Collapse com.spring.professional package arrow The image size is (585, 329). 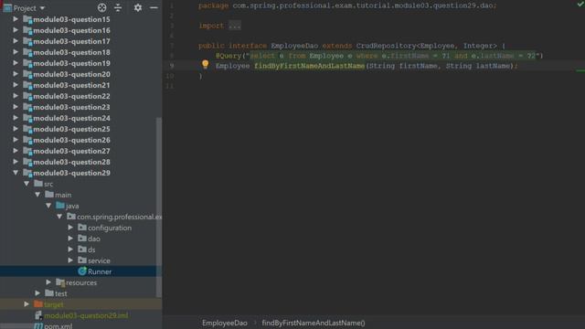59,217
